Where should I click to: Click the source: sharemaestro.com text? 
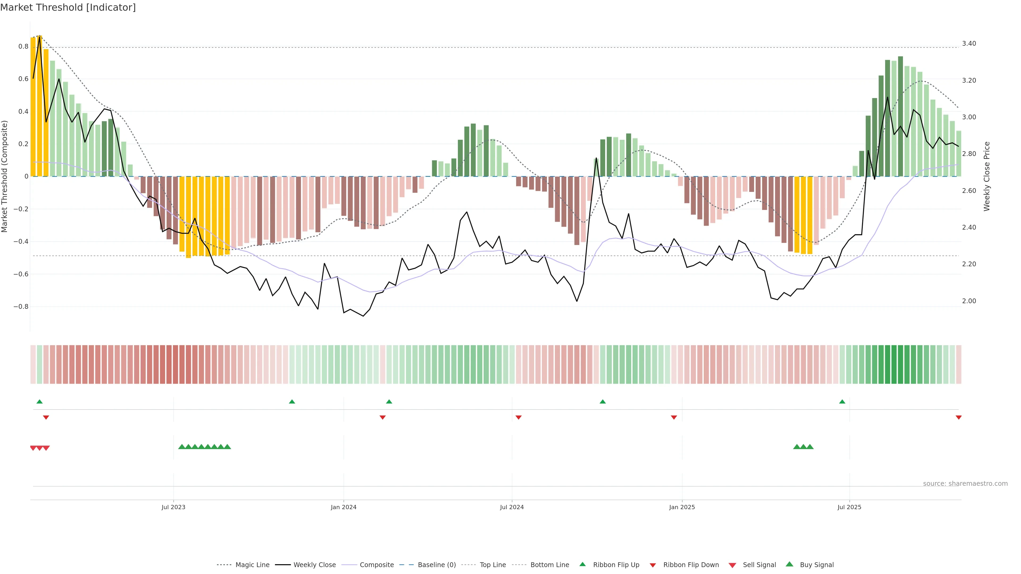point(965,483)
